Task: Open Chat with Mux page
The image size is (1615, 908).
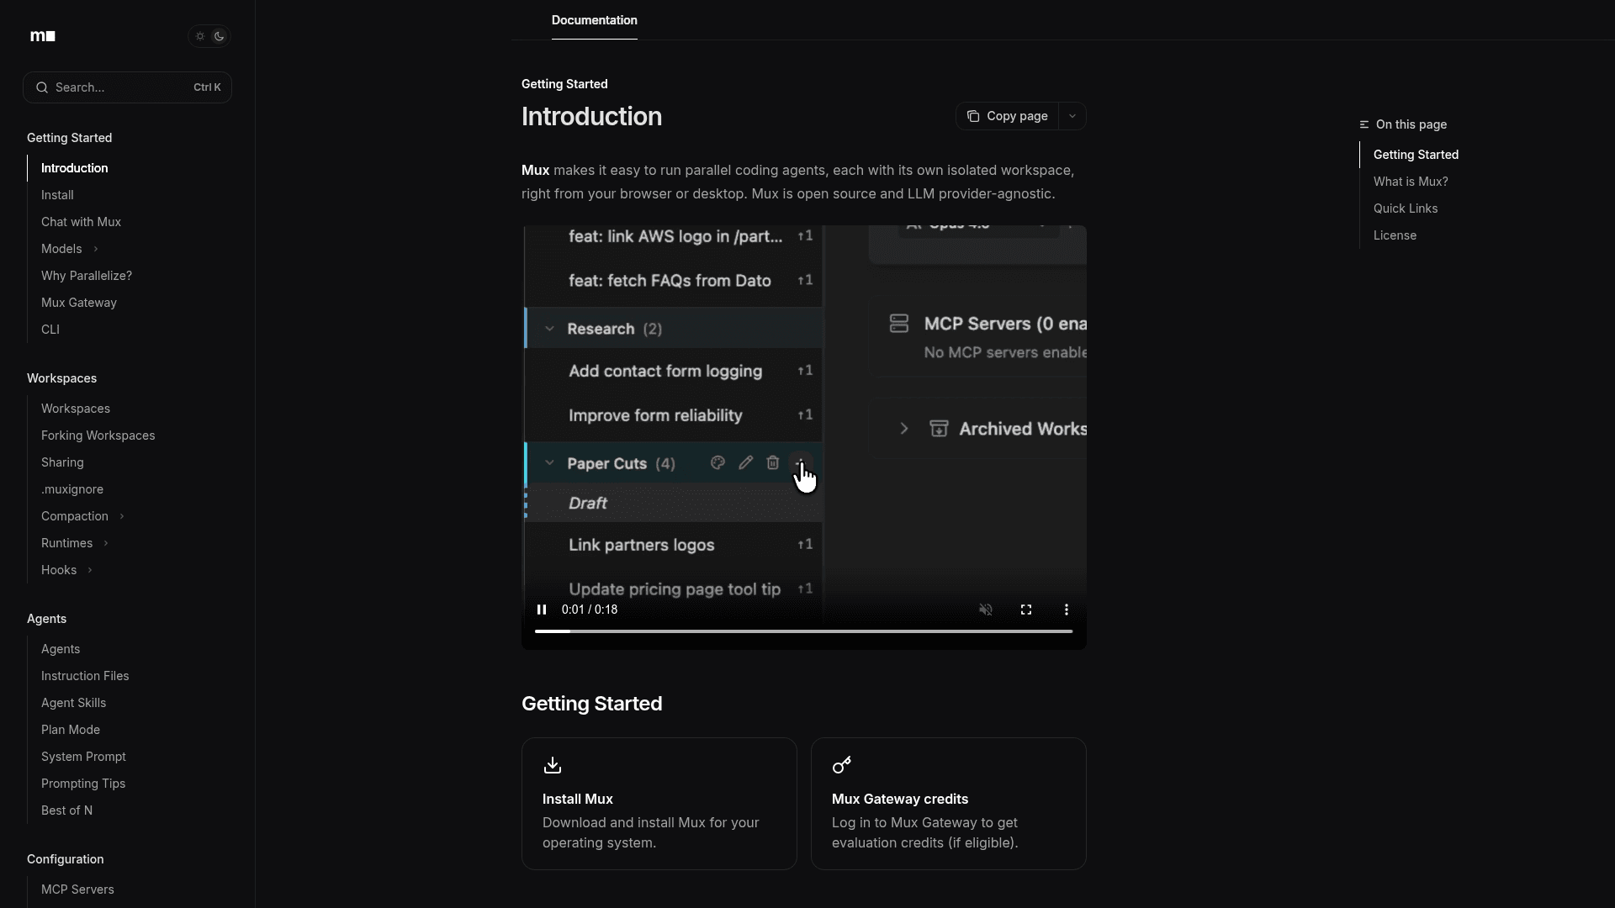Action: coord(81,222)
